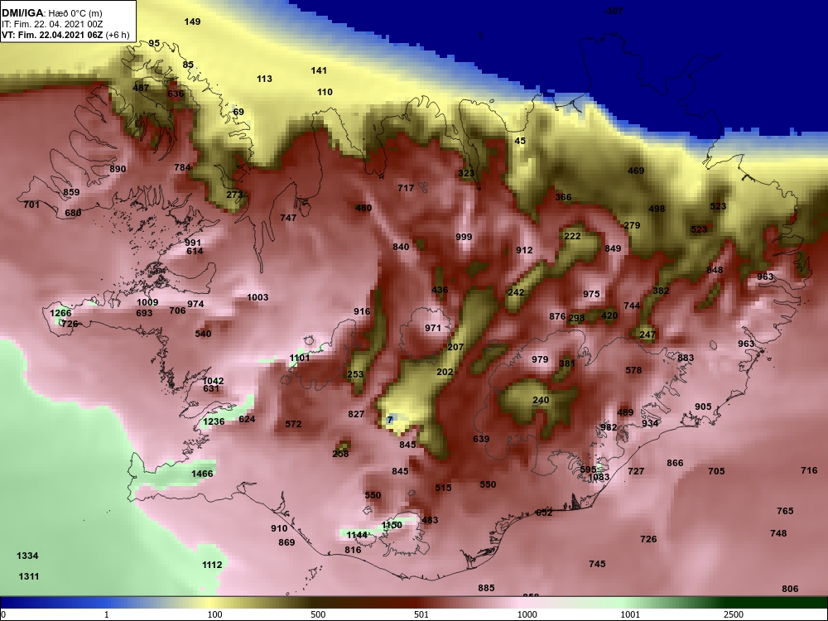The image size is (828, 621).
Task: Click the color scale label '1000'
Action: pyautogui.click(x=527, y=614)
